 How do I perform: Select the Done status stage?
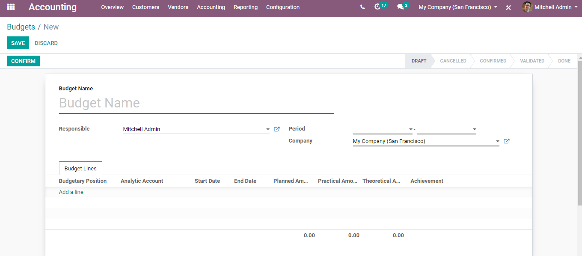coord(564,61)
